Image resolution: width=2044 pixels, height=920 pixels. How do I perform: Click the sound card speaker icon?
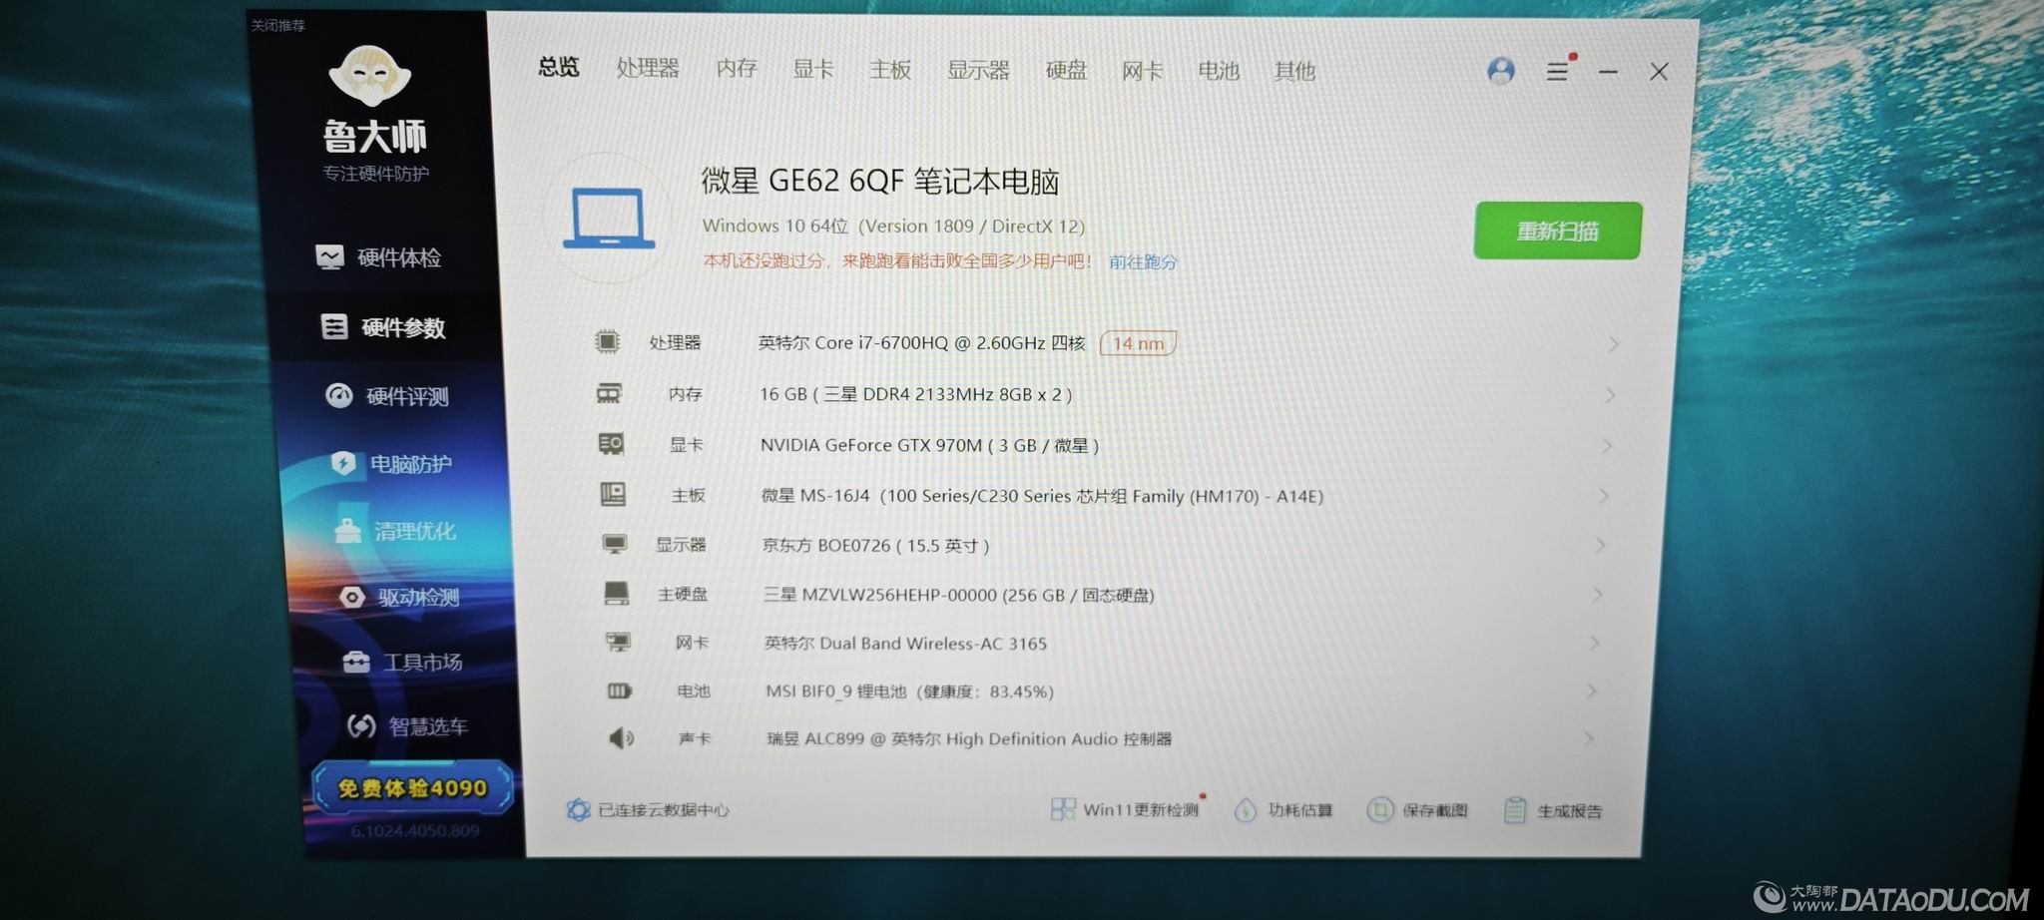click(x=622, y=738)
